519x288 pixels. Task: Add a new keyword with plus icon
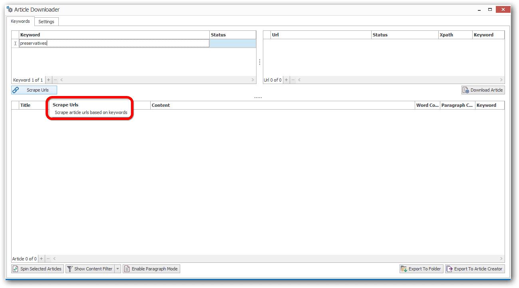(49, 80)
